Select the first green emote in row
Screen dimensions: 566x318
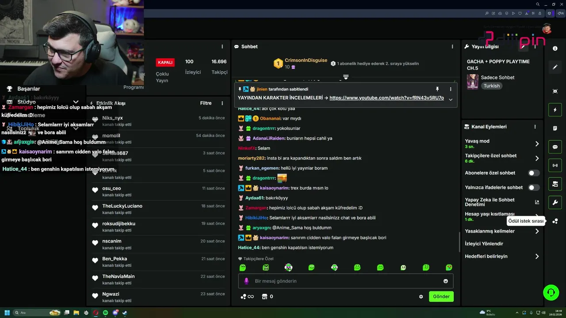(243, 268)
